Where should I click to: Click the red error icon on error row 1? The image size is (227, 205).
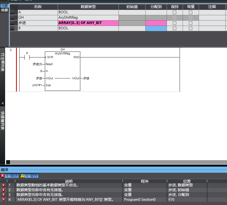pyautogui.click(x=3, y=185)
